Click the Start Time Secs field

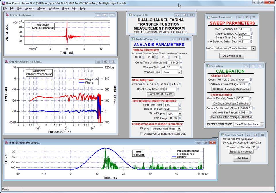[x=171, y=105]
